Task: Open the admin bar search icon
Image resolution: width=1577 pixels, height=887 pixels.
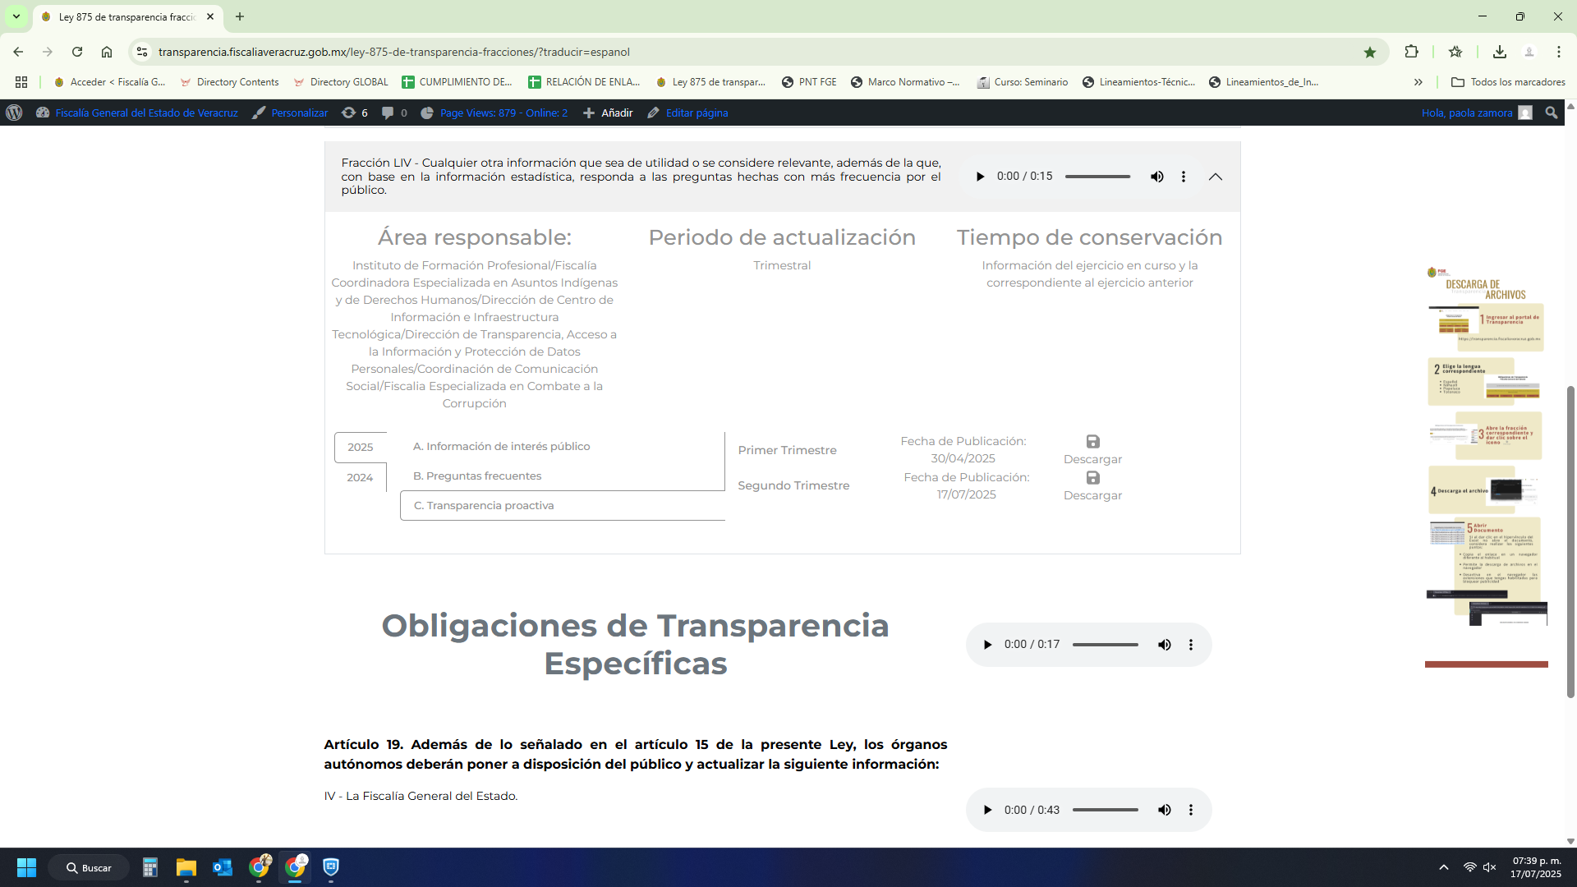Action: [1551, 113]
